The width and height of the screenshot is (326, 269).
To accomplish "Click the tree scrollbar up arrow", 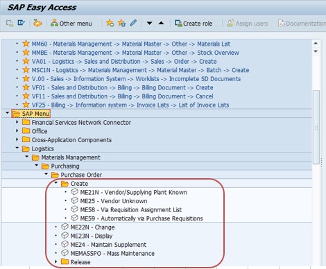I will click(x=316, y=43).
